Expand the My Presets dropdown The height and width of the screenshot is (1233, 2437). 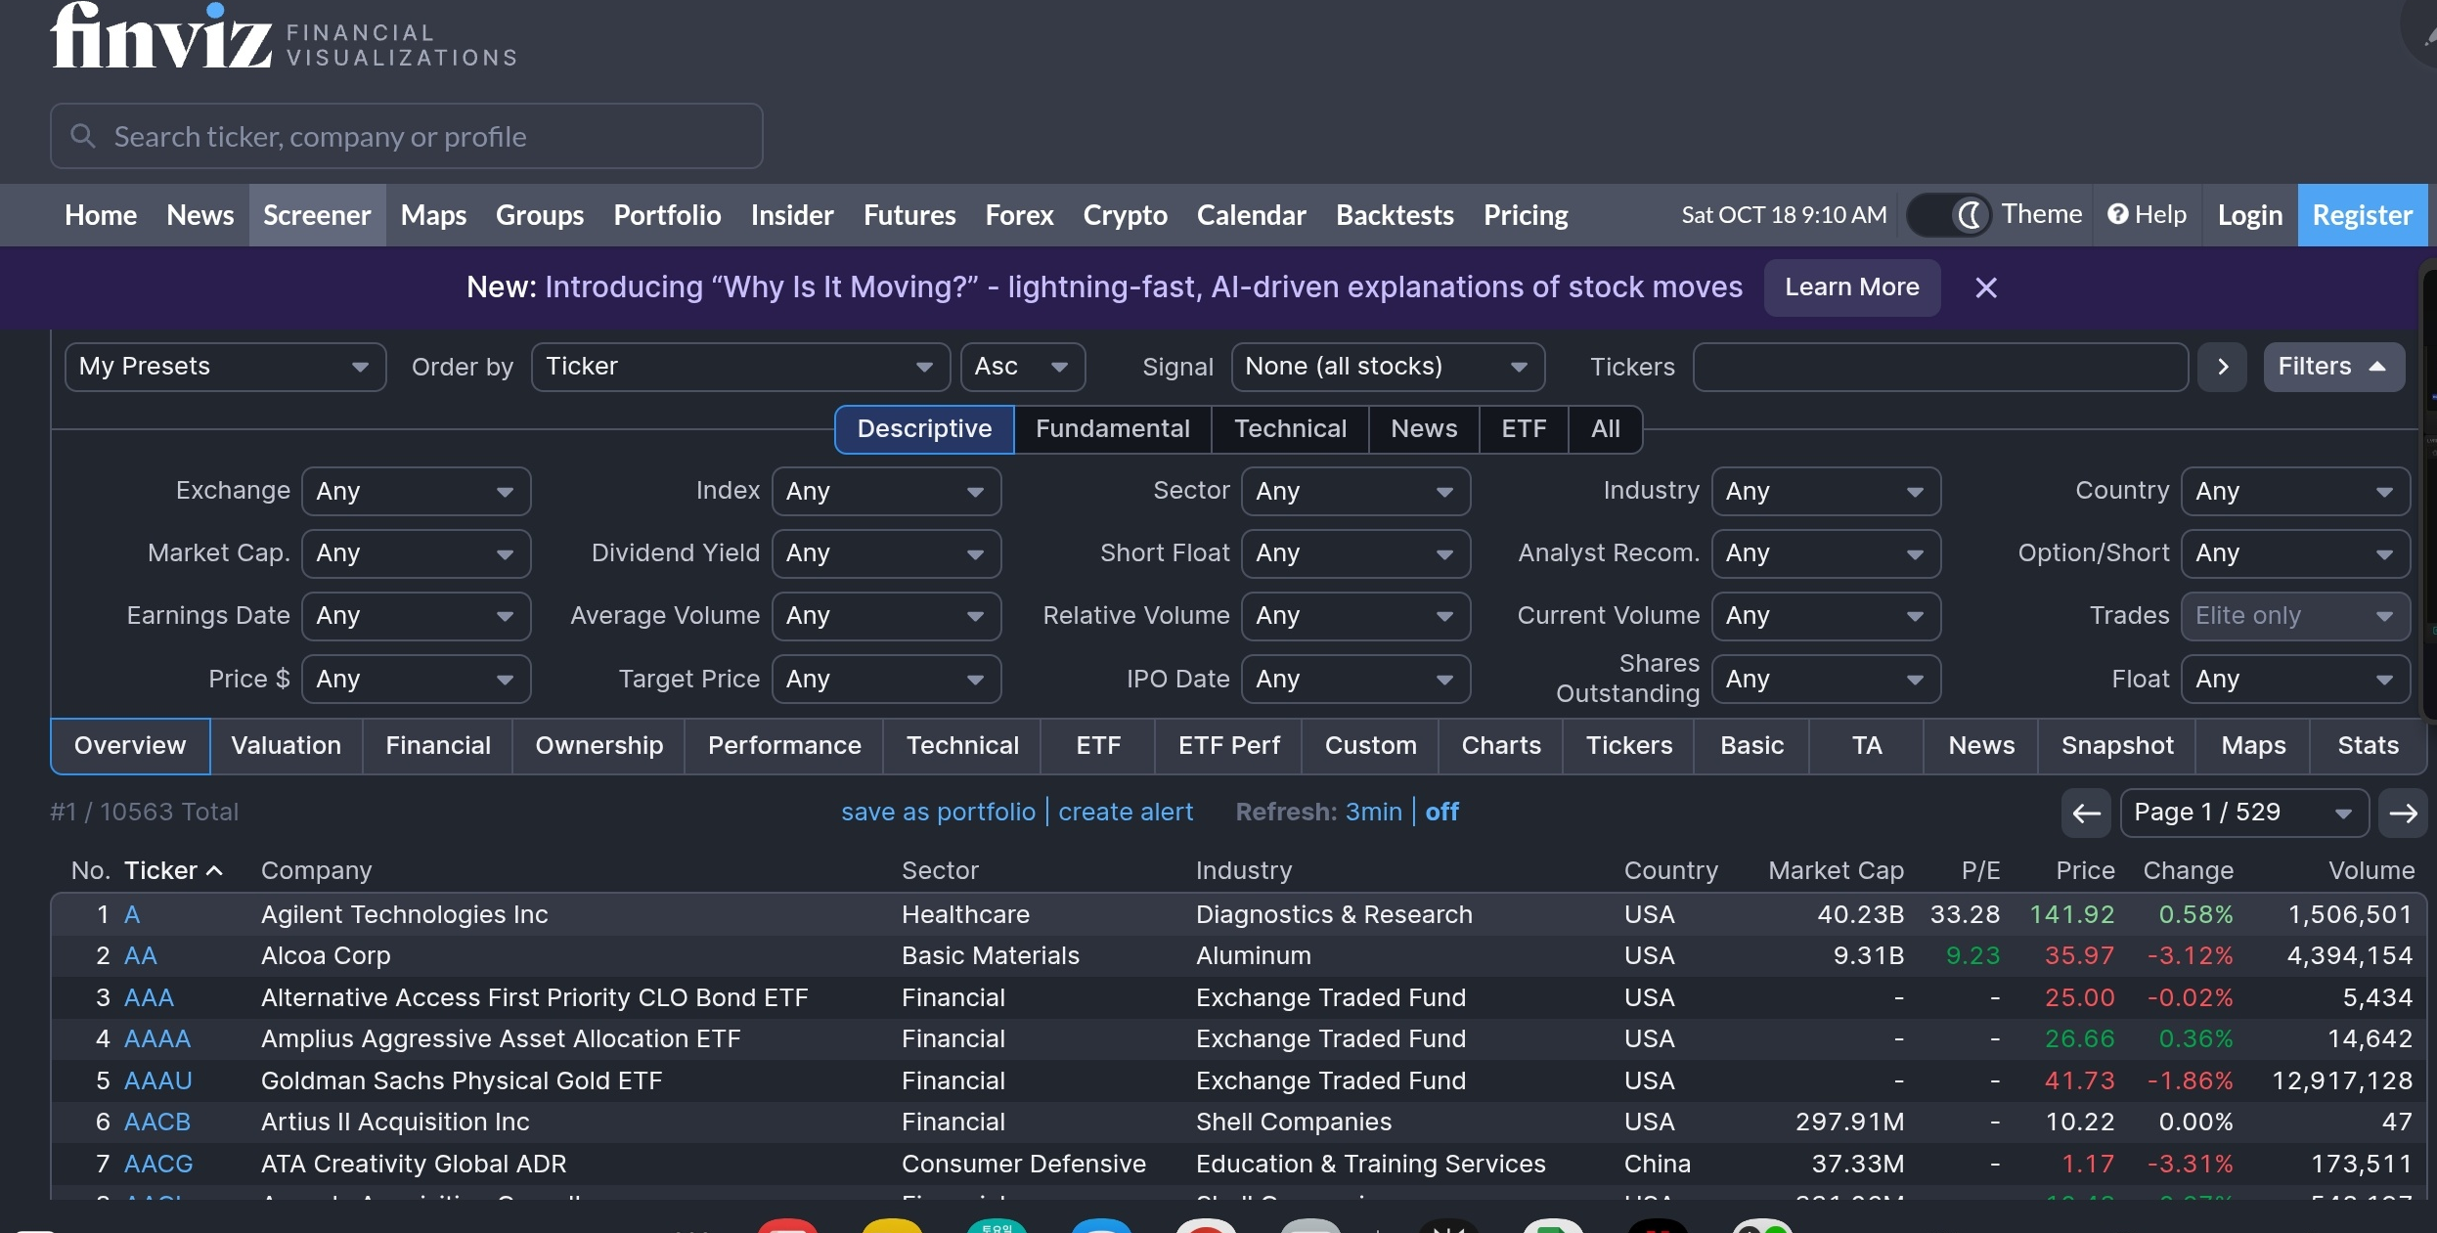point(225,367)
